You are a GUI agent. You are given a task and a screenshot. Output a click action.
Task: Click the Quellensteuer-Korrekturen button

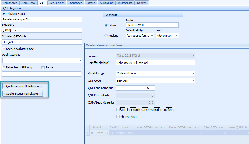[22, 94]
